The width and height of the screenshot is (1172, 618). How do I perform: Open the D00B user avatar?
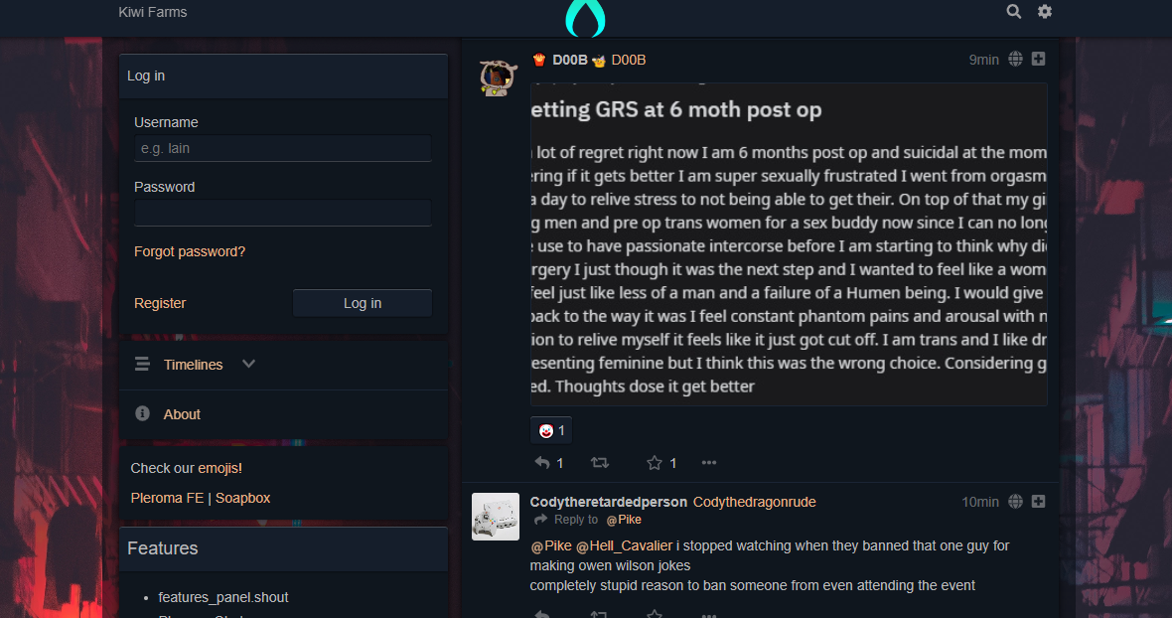pyautogui.click(x=498, y=77)
